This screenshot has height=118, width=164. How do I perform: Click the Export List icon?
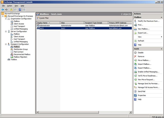[x=135, y=33]
